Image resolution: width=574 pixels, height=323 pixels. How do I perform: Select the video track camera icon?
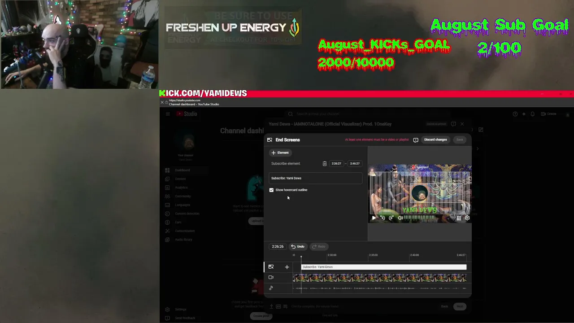click(x=271, y=277)
